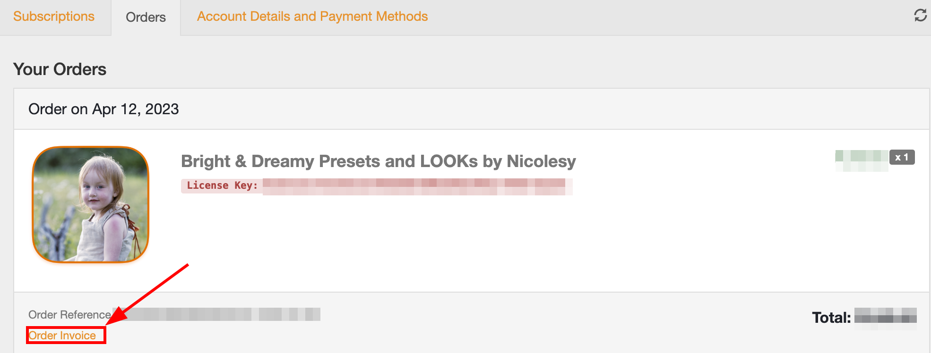
Task: Select the Orders tab
Action: pos(146,17)
